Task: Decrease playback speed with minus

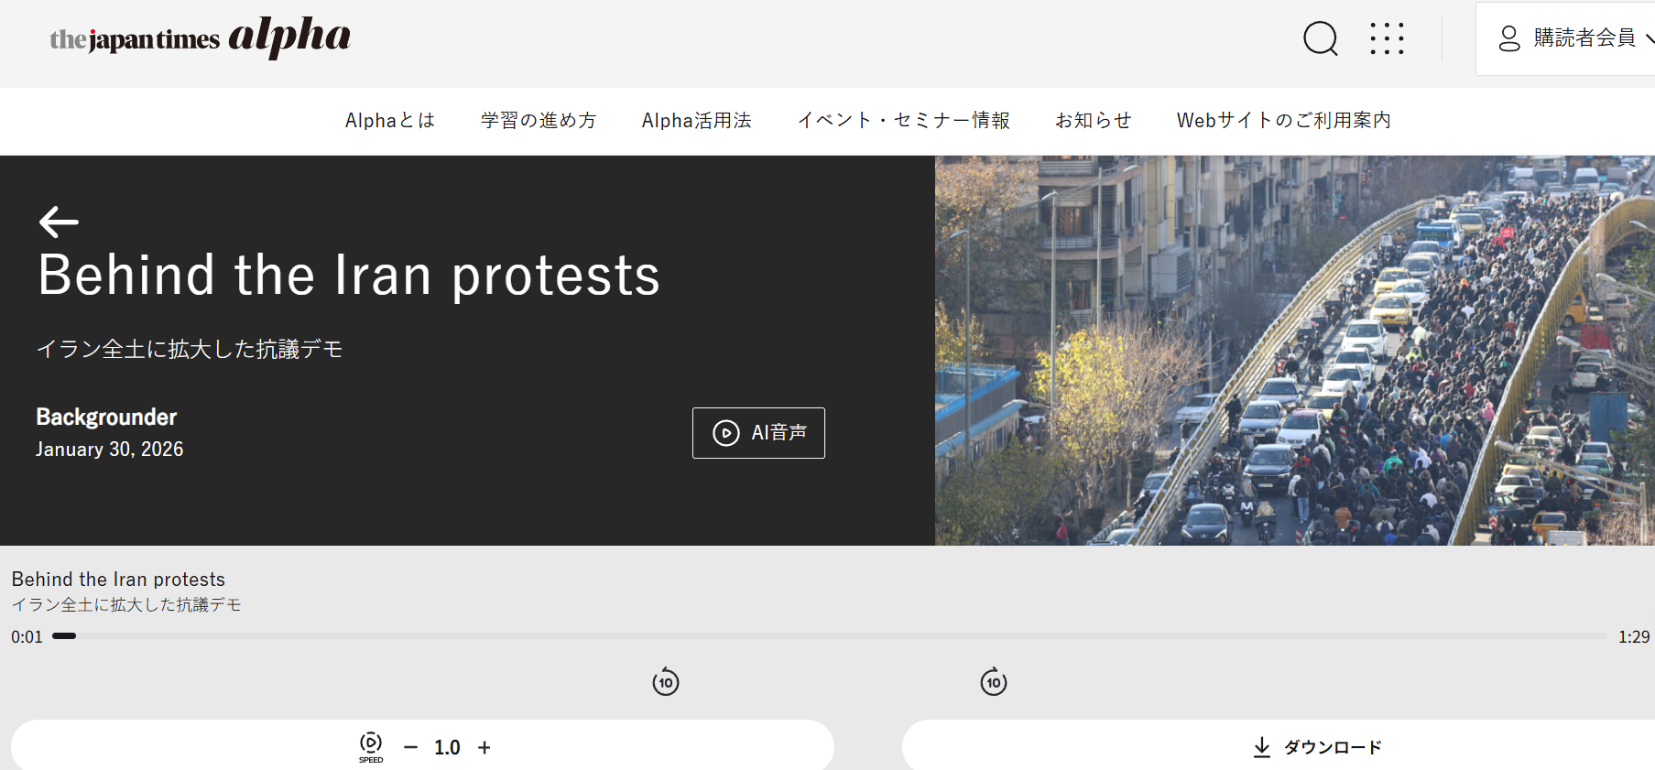Action: pos(410,748)
